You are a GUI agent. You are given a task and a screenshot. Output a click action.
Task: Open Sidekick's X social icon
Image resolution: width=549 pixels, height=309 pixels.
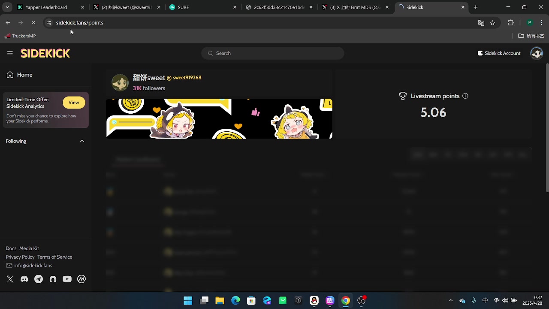10,279
